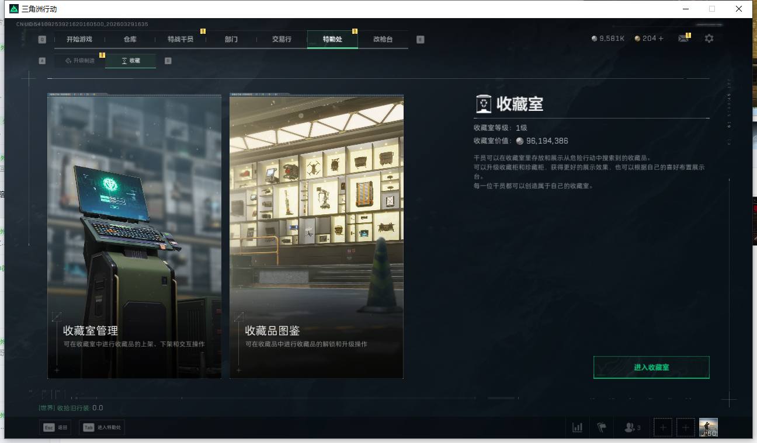
Task: Open the mail inbox icon
Action: coord(683,39)
